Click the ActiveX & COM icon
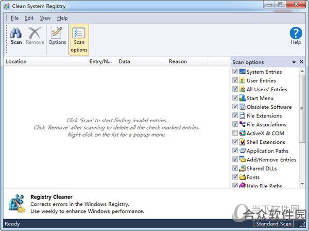Image resolution: width=309 pixels, height=231 pixels. click(242, 133)
